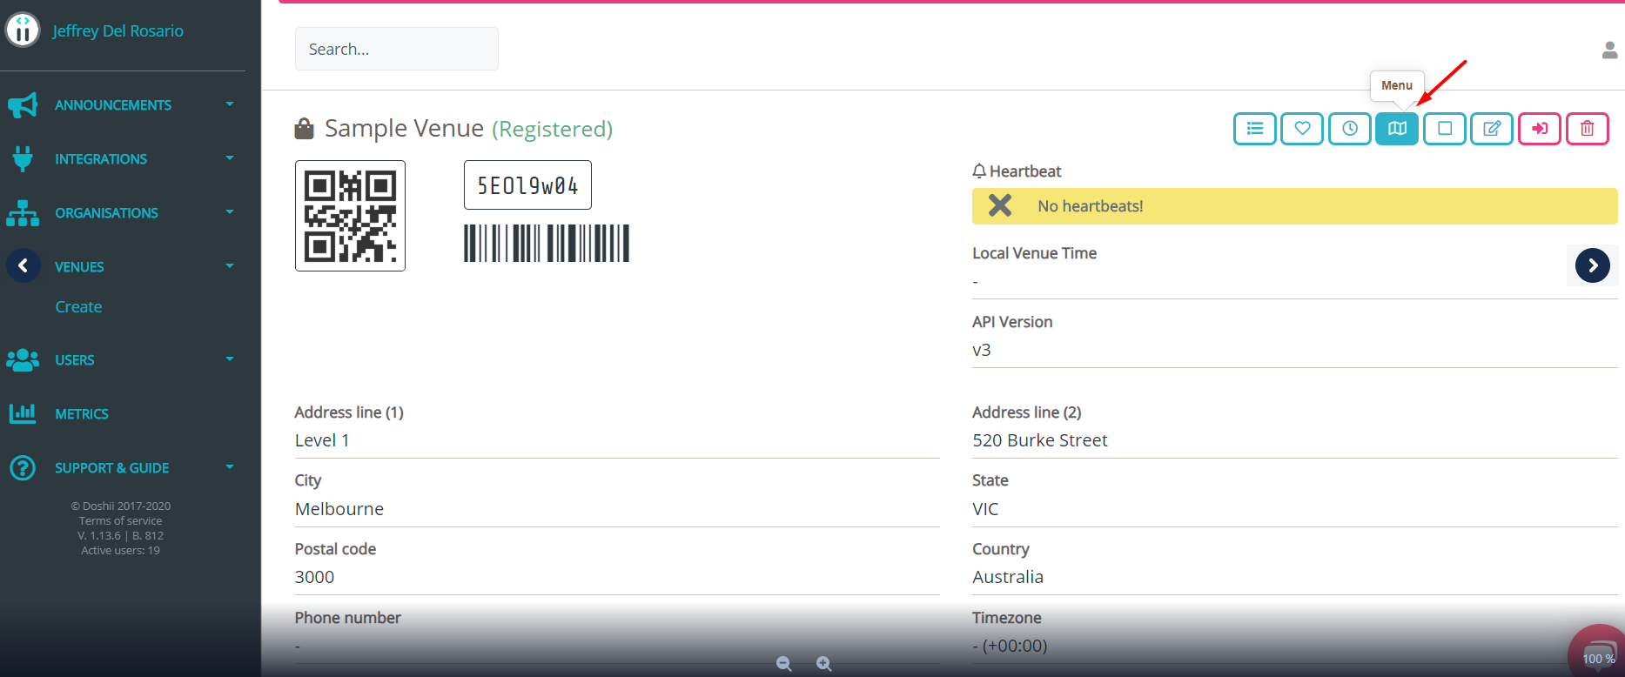Expand the Users dropdown arrow
Viewport: 1625px width, 677px height.
pyautogui.click(x=230, y=359)
